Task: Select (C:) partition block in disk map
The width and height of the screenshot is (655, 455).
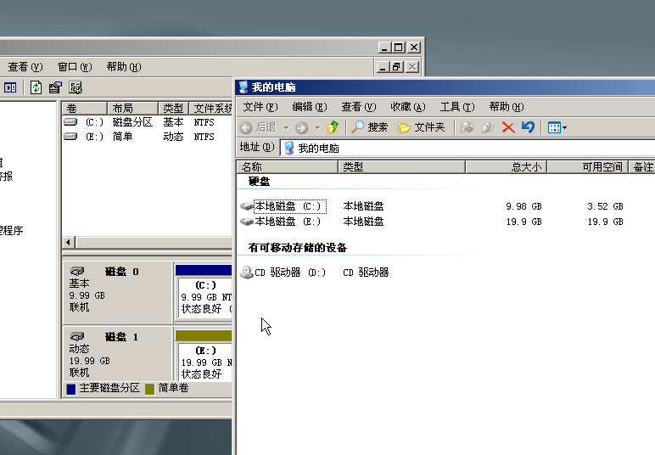Action: [204, 293]
